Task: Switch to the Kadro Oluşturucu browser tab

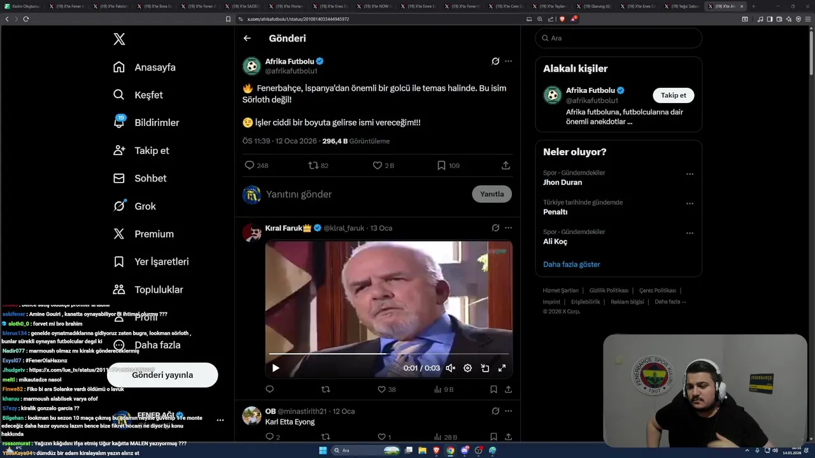Action: [22, 6]
